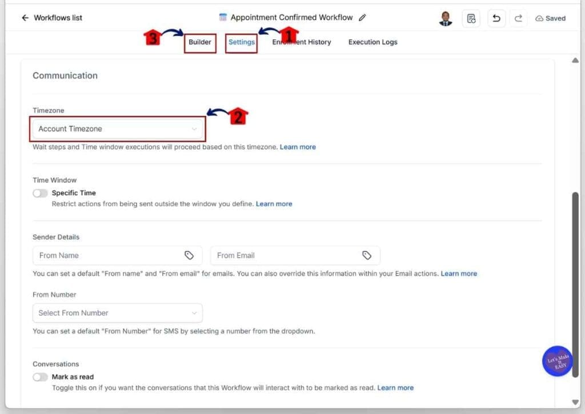Open Learn more link for Mark as read

pyautogui.click(x=395, y=388)
